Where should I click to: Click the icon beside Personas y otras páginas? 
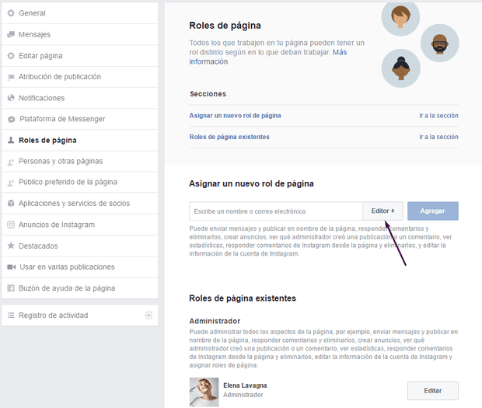(11, 162)
